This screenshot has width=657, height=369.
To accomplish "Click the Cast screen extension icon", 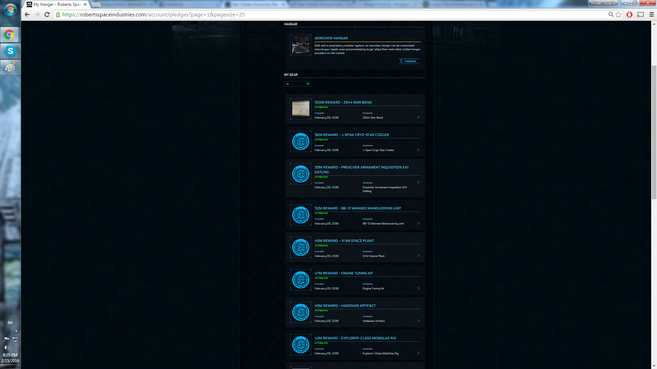I will [x=641, y=14].
